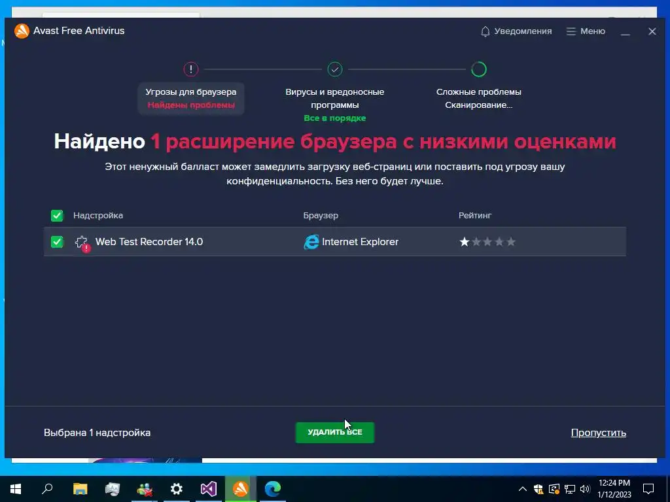Image resolution: width=670 pixels, height=502 pixels.
Task: Click Web Test Recorder 14.0 name
Action: (x=149, y=242)
